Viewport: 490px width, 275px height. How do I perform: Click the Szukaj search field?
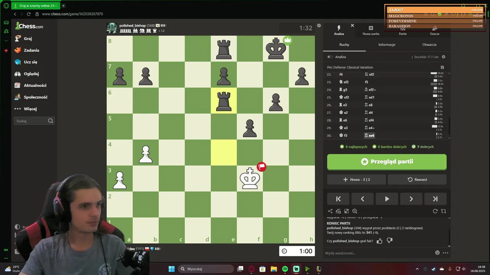click(x=34, y=121)
